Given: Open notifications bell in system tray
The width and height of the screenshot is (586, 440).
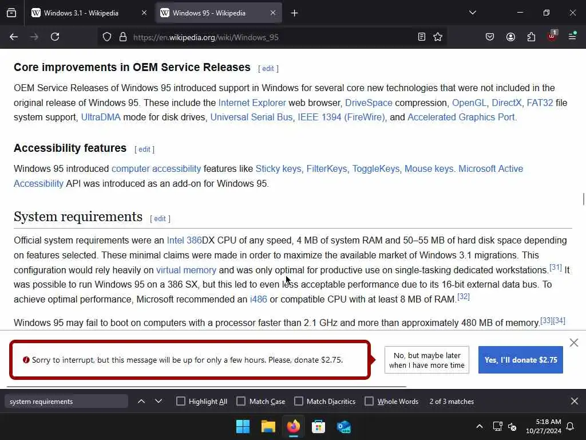Looking at the screenshot, I should (570, 426).
